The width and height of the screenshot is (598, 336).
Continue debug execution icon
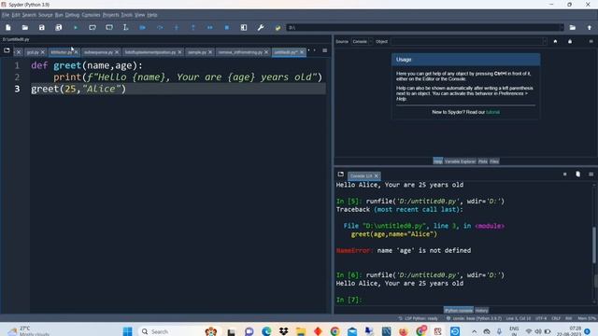point(209,27)
